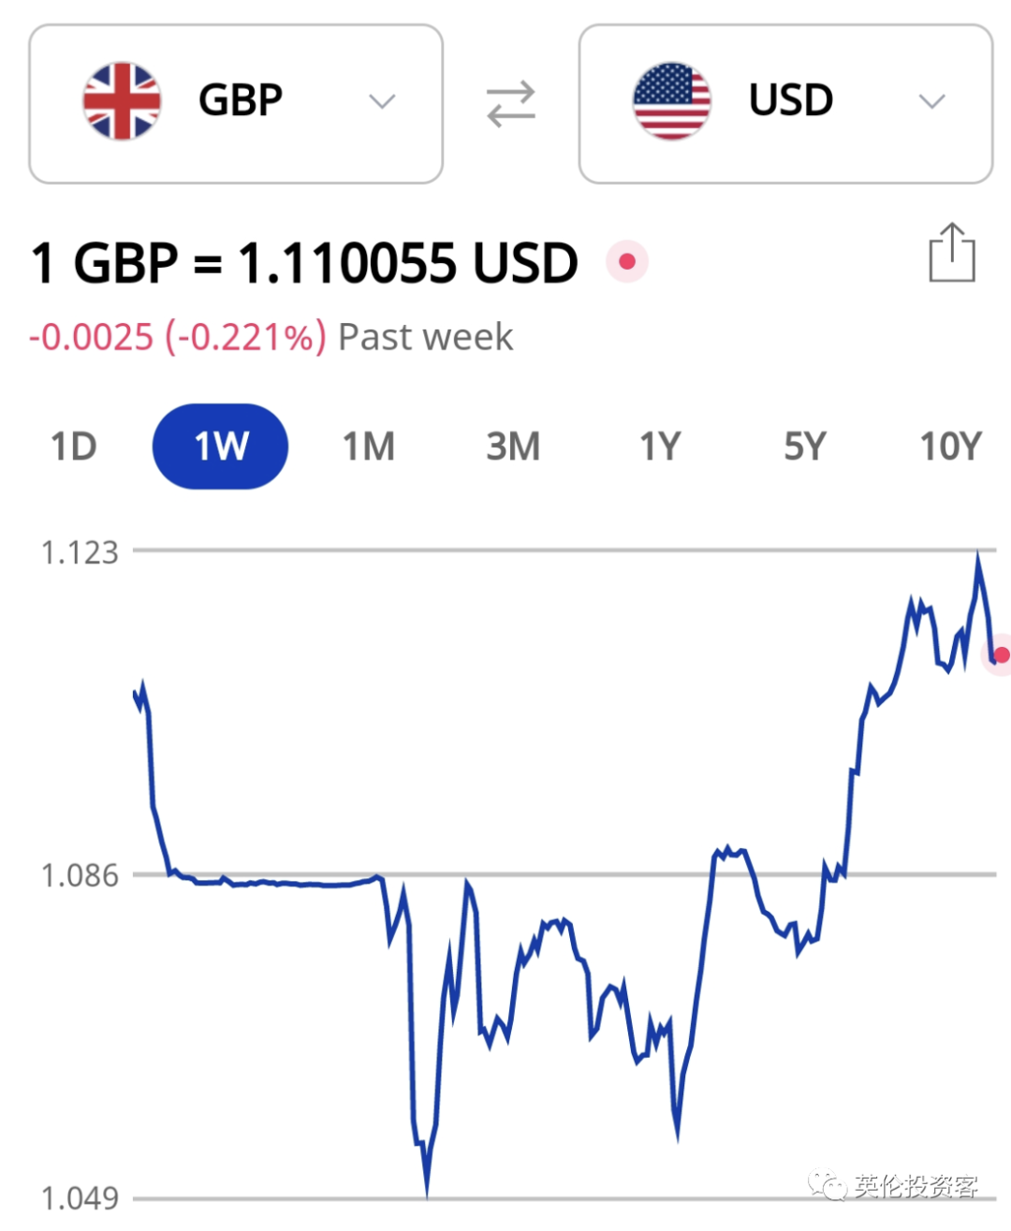Expand the chevron next to USD
1011x1231 pixels.
[931, 101]
